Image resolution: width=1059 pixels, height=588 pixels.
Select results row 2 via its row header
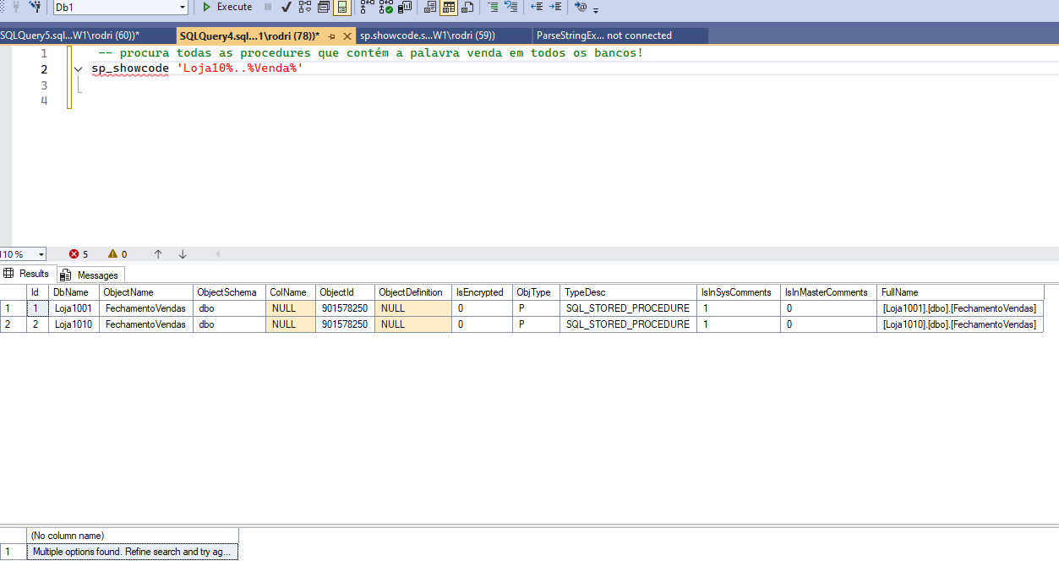point(14,324)
